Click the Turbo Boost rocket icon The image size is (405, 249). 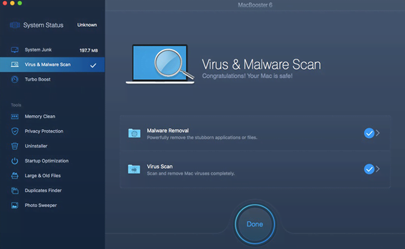point(15,79)
